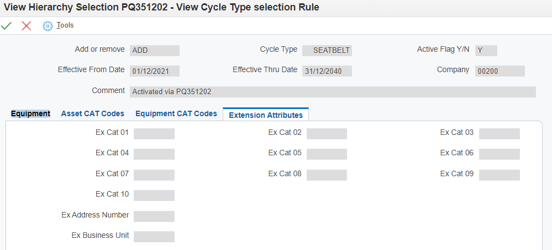Click the Cycle Type field
This screenshot has height=250, width=552.
(327, 50)
